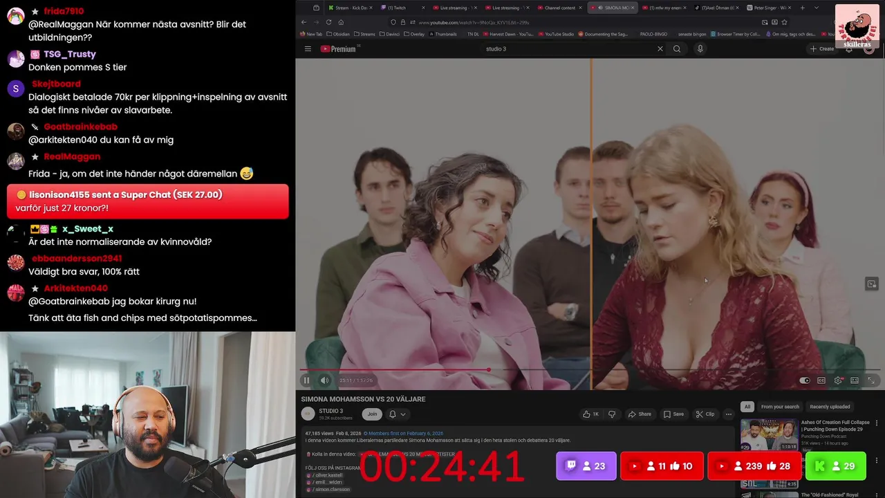885x498 pixels.
Task: Run search with the magnifier icon
Action: pos(677,48)
